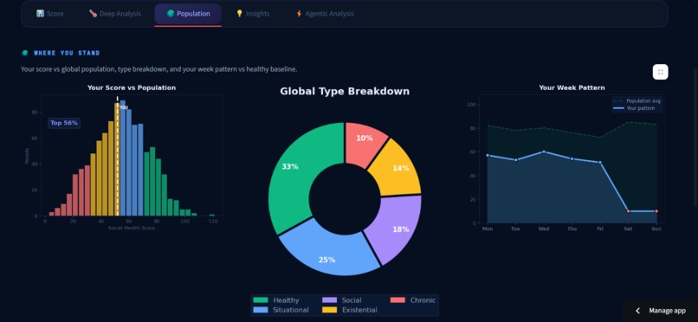
Task: Click the WHERE YOU STAND heading
Action: click(67, 53)
